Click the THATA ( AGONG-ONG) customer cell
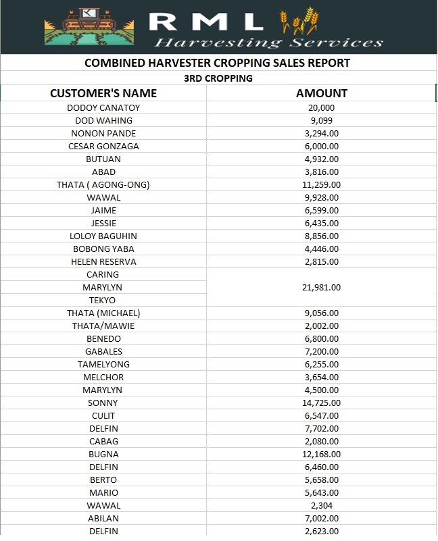Screen dimensions: 438x541 103,185
